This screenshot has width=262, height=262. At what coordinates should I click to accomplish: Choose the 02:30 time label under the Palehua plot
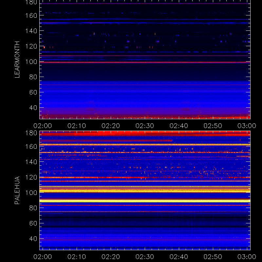[x=145, y=257]
